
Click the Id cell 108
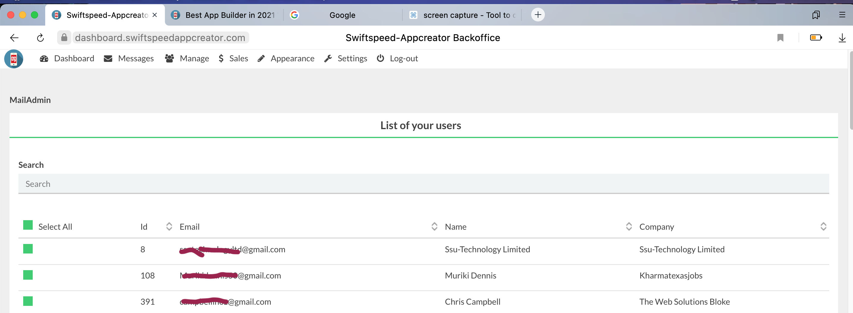(x=148, y=276)
